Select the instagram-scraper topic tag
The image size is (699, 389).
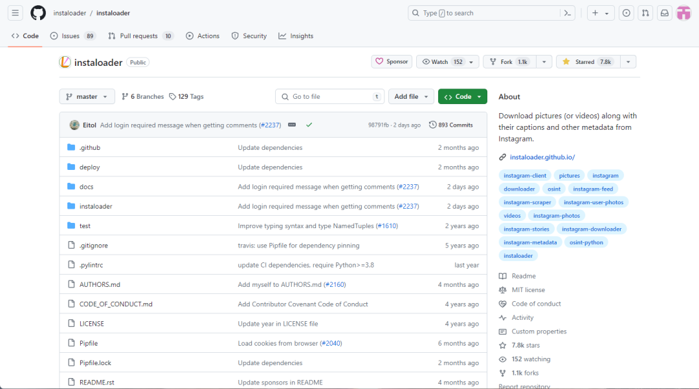(527, 202)
